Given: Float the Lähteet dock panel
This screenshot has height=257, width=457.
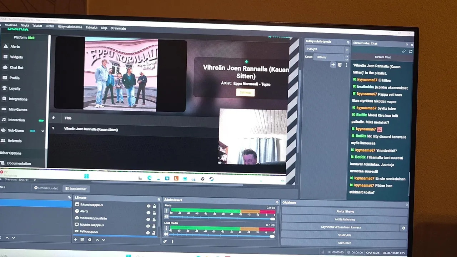Looking at the screenshot, I should coord(159,200).
